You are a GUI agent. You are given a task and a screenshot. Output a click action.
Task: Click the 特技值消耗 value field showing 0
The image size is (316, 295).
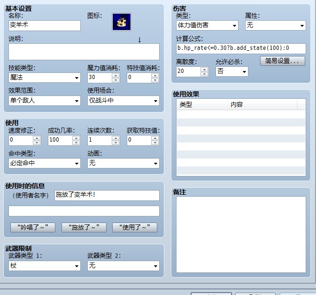point(139,78)
